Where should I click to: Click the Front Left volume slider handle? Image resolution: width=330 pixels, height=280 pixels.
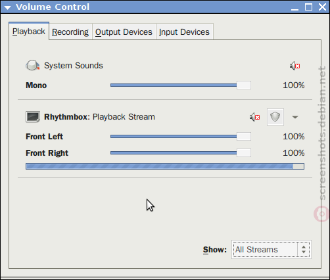pyautogui.click(x=244, y=137)
